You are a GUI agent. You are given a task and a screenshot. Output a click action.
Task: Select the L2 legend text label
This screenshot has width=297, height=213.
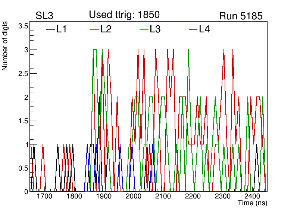click(106, 29)
